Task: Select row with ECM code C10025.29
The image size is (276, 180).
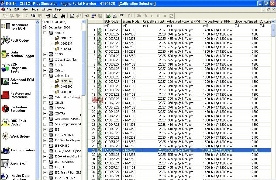Action: tap(112, 30)
